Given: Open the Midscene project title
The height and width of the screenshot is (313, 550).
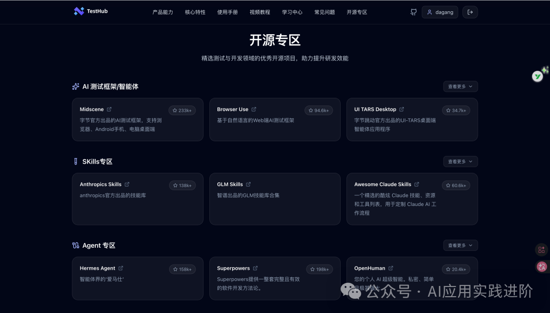Looking at the screenshot, I should [x=92, y=109].
